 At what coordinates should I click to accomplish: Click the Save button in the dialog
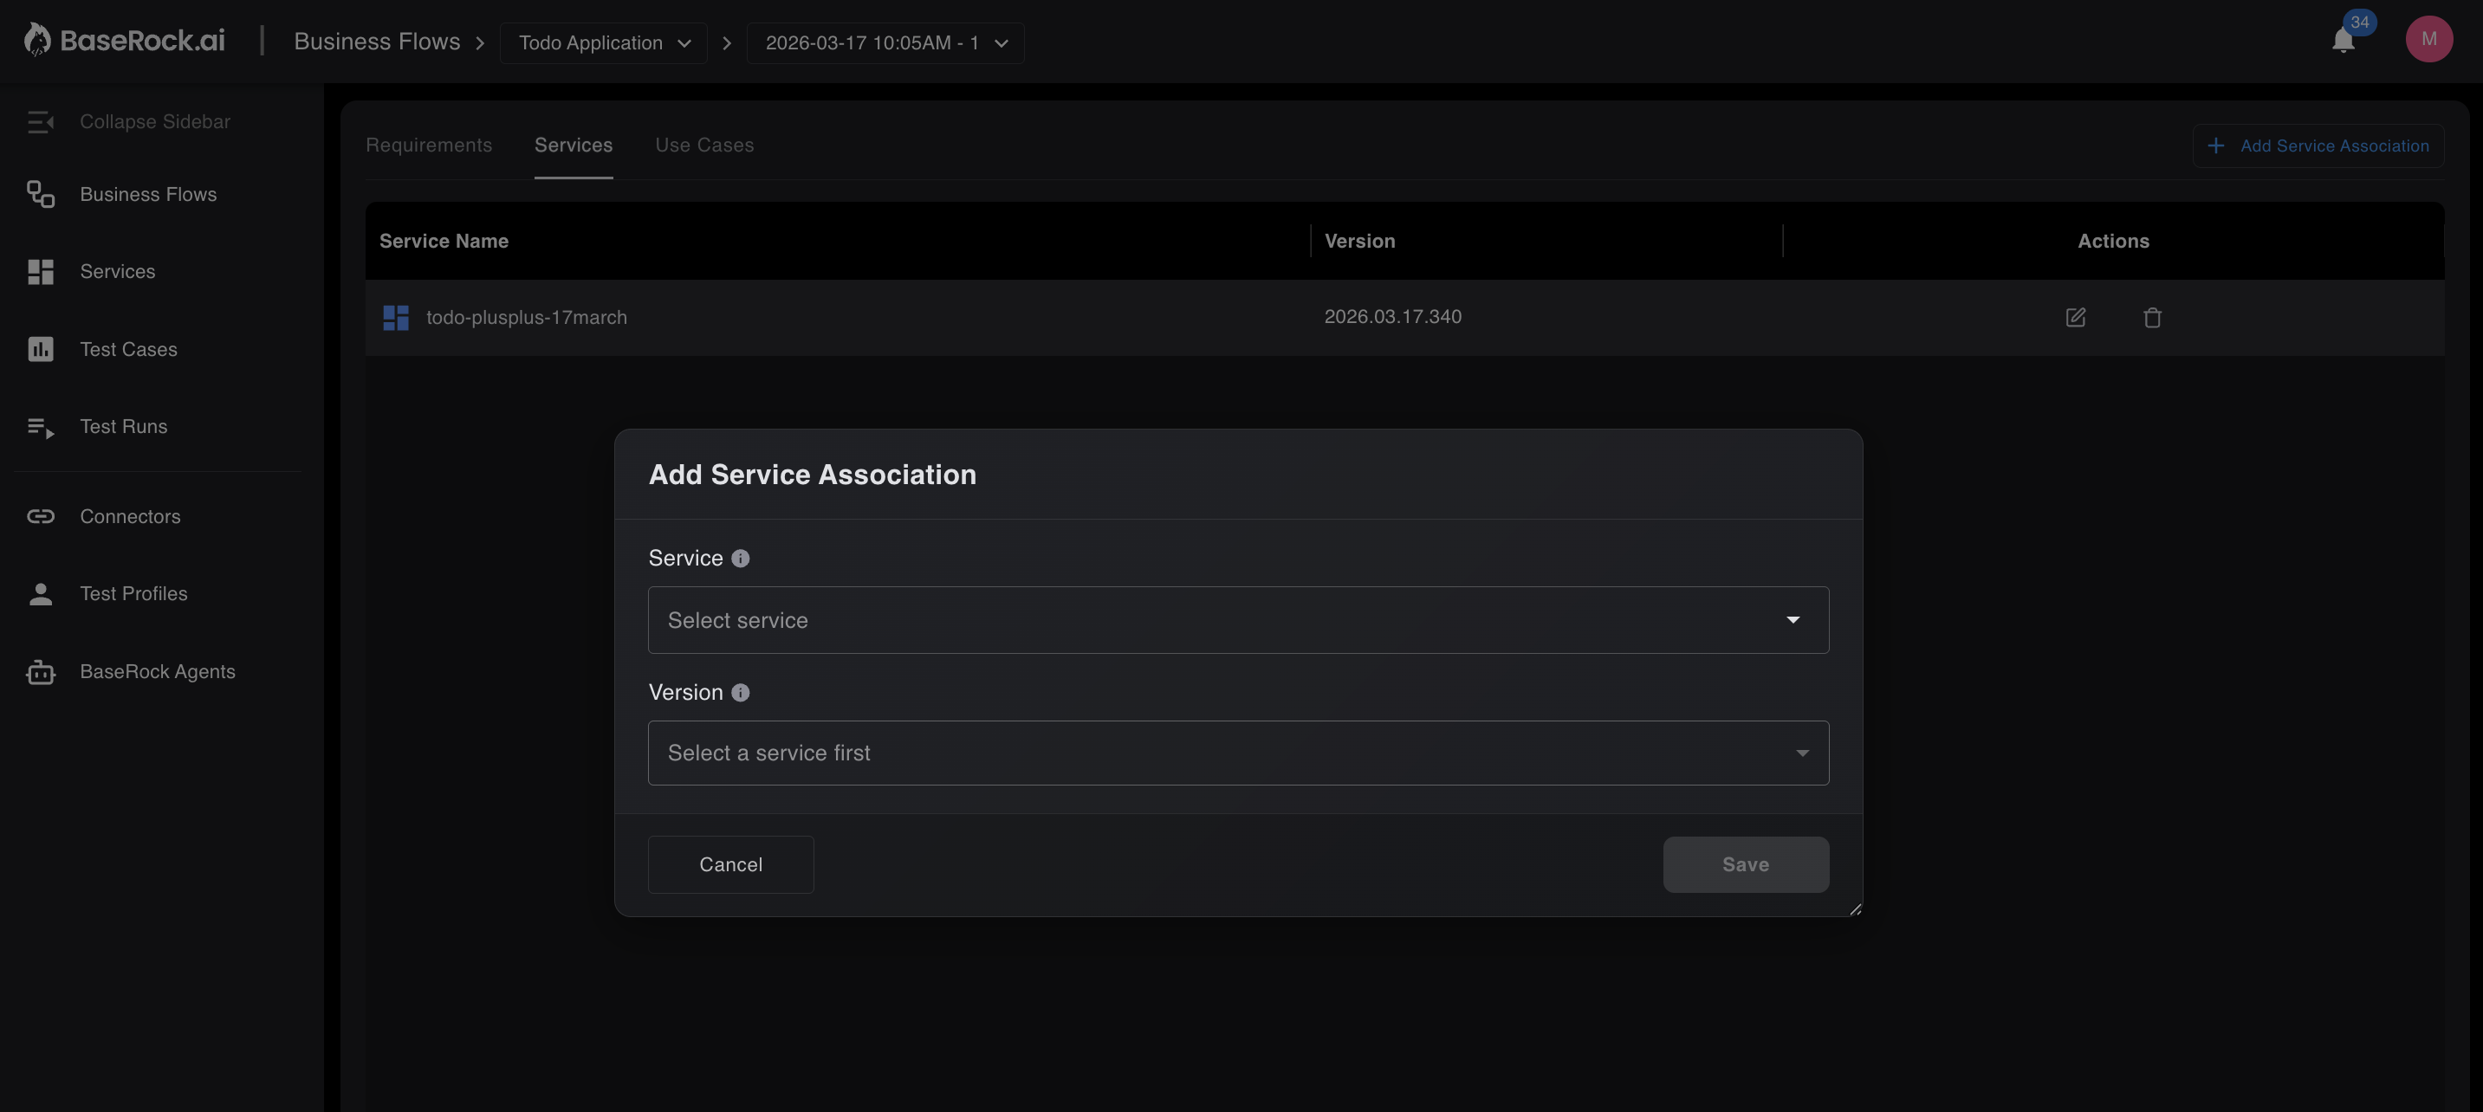point(1745,865)
